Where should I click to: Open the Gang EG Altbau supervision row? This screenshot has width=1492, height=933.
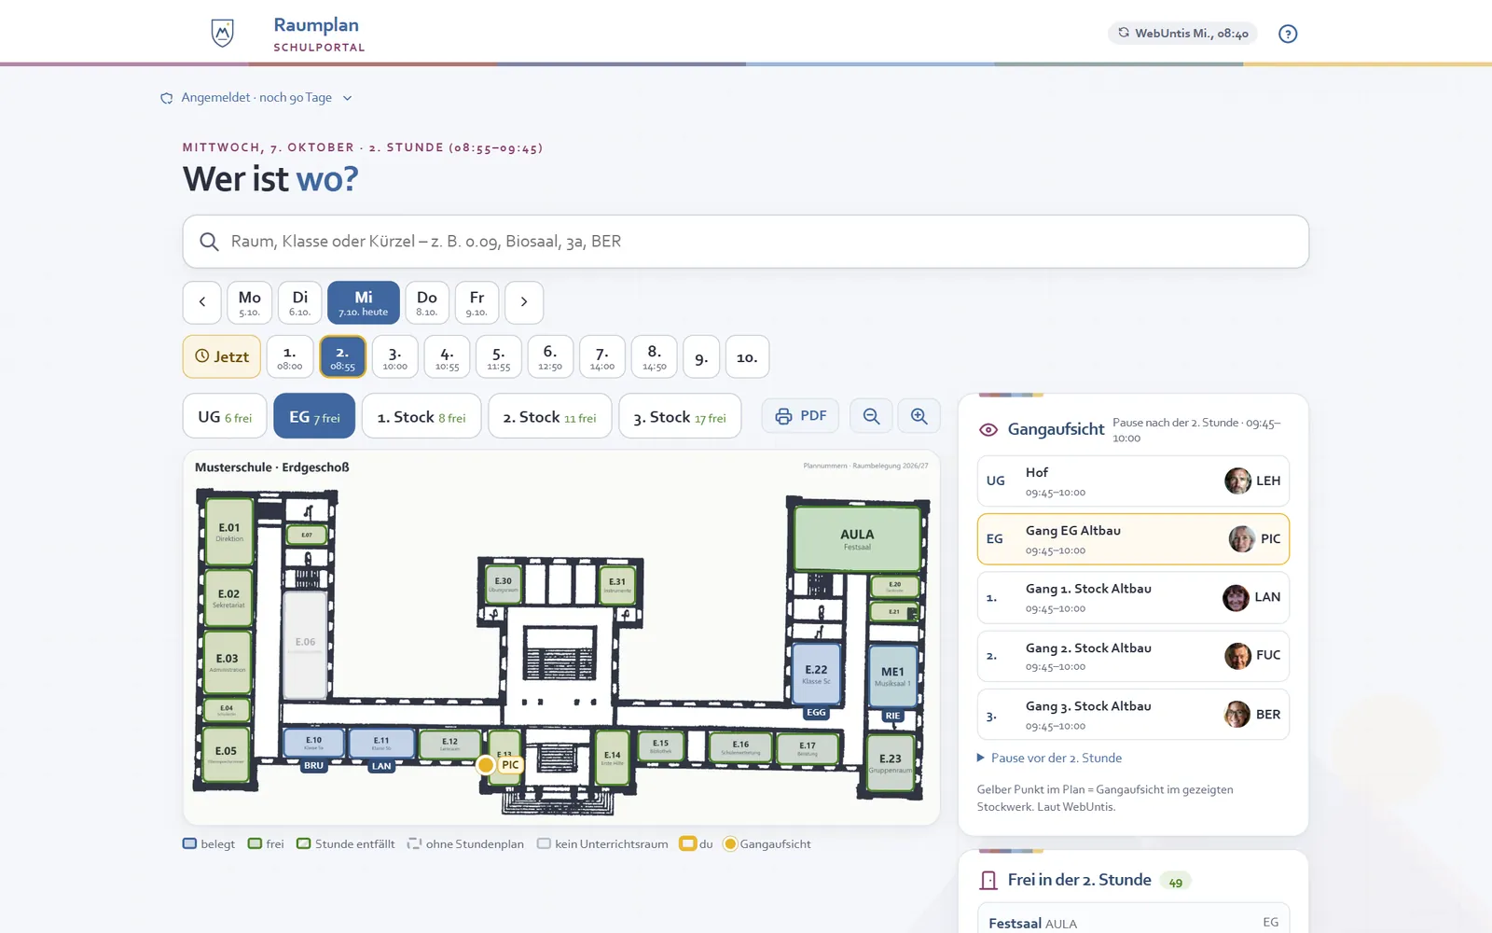click(x=1133, y=539)
